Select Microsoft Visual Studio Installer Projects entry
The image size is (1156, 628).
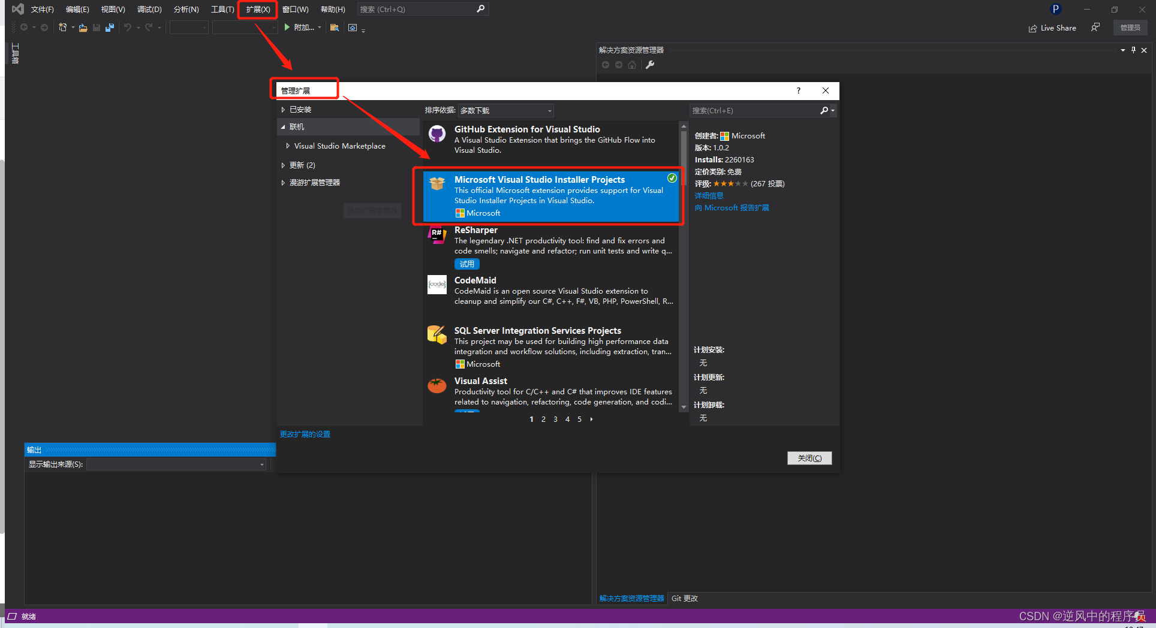(x=551, y=196)
